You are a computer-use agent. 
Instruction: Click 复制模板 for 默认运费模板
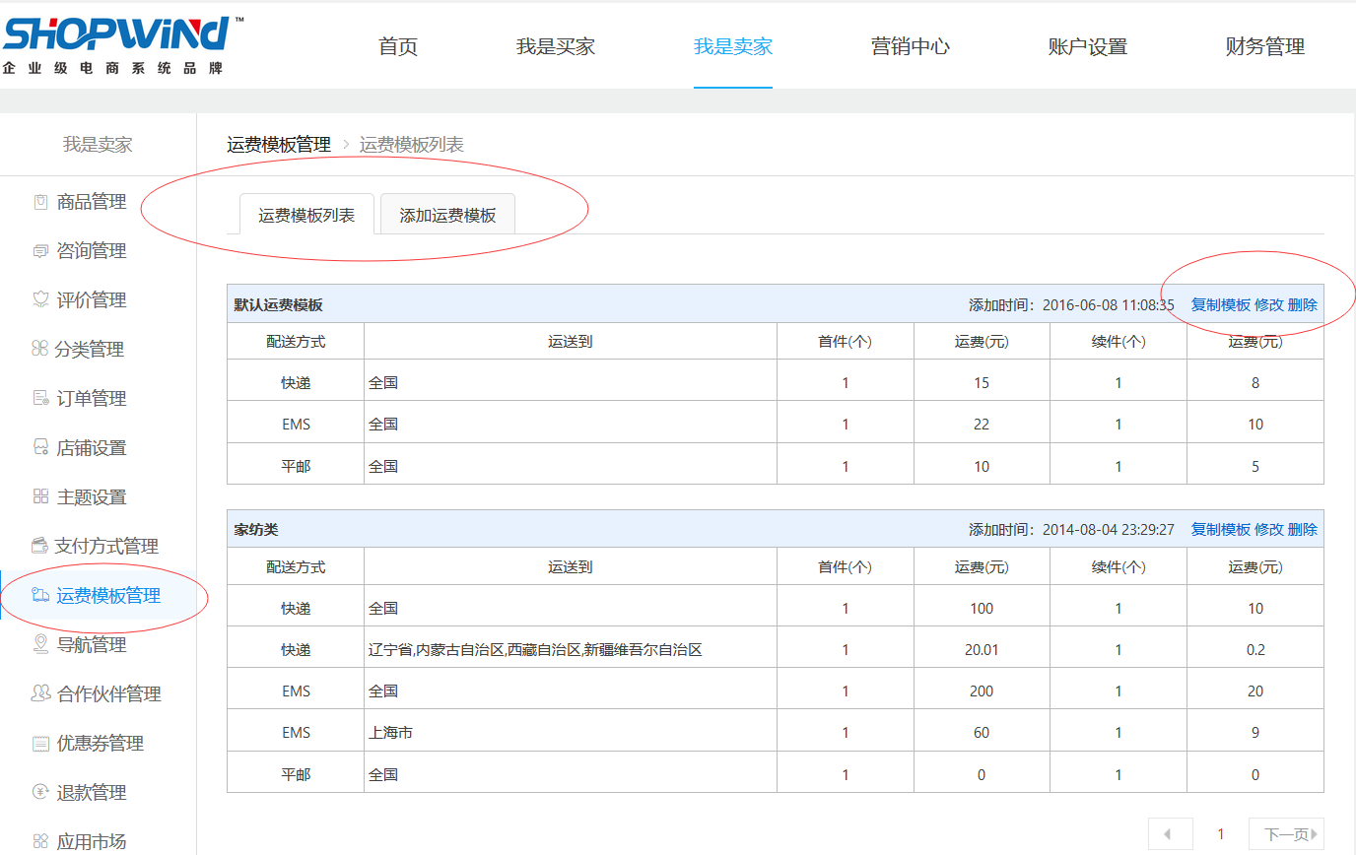click(x=1221, y=305)
